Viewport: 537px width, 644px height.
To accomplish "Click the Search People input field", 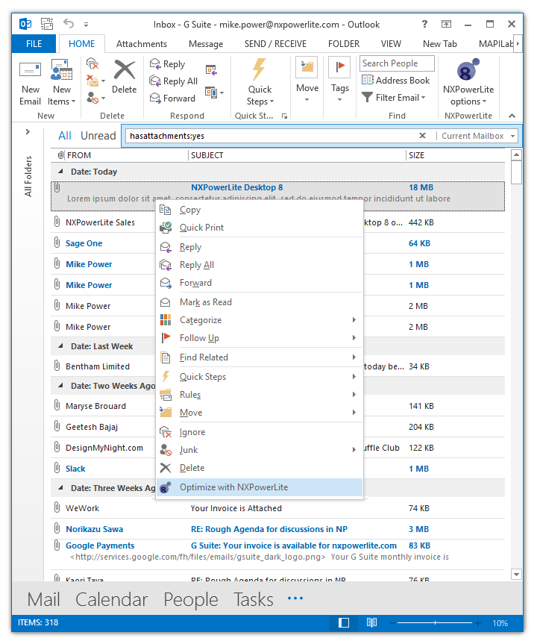I will (397, 64).
